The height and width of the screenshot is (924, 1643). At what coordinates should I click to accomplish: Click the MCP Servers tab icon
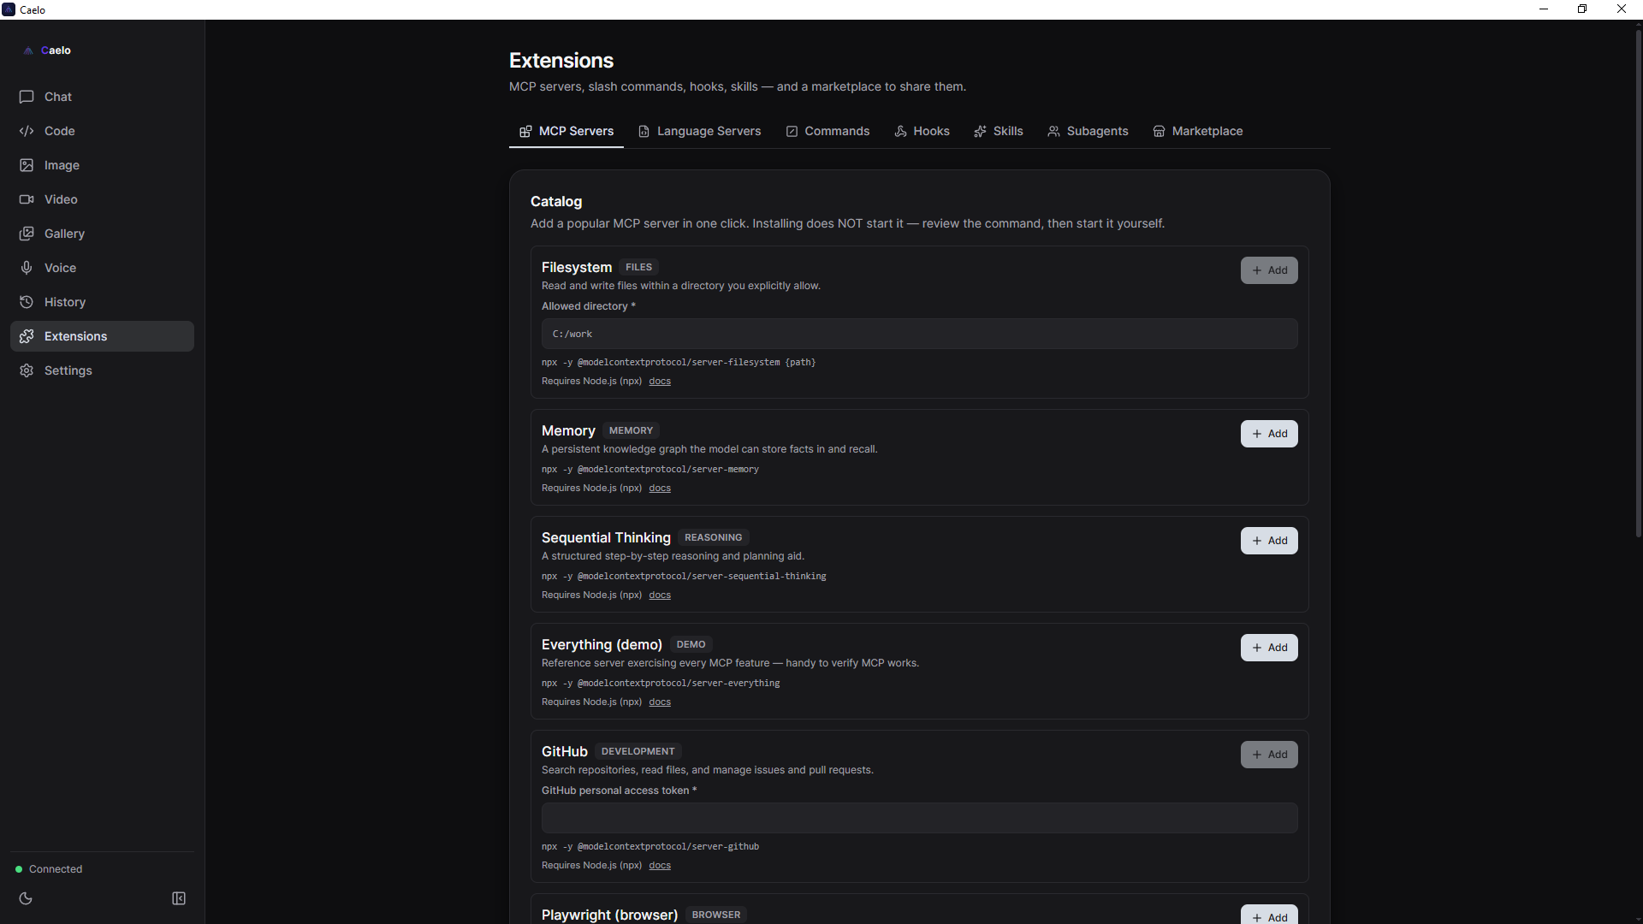(x=525, y=131)
